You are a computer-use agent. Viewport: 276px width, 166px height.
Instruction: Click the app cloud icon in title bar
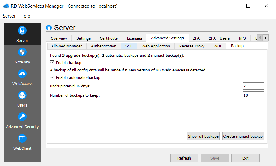click(6, 6)
